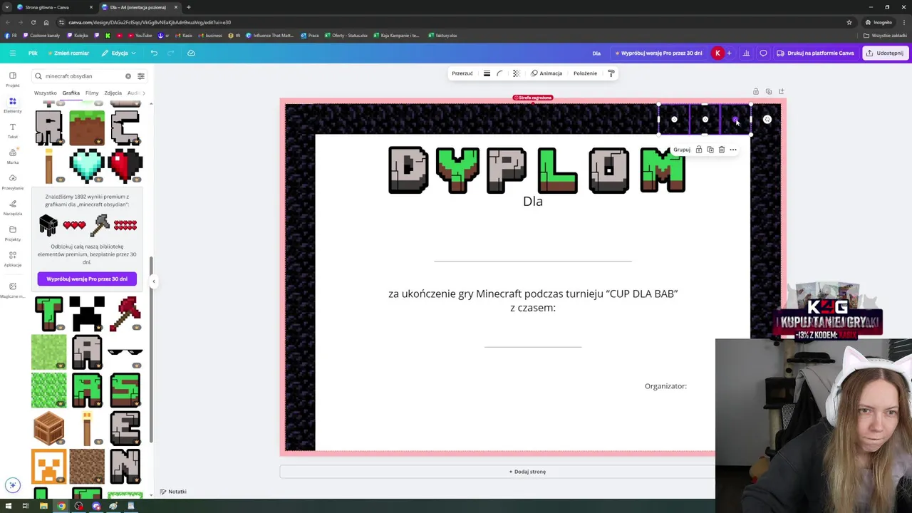Open the Edycja mode dropdown
912x513 pixels.
pyautogui.click(x=118, y=53)
